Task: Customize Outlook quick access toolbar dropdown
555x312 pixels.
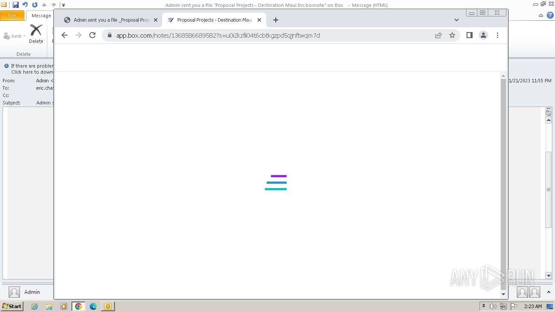Action: tap(63, 5)
